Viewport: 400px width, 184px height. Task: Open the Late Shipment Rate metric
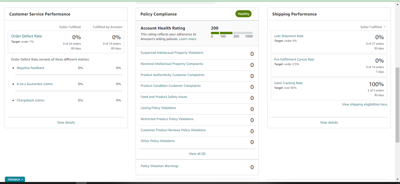(x=289, y=36)
